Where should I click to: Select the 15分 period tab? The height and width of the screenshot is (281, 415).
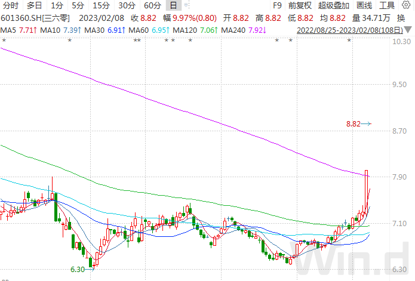click(101, 5)
